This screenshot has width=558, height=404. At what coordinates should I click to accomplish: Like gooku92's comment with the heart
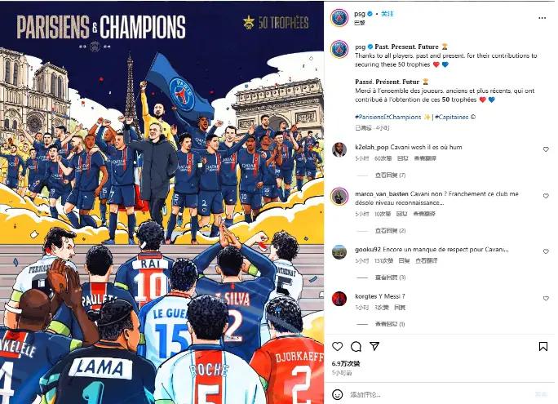(x=546, y=251)
